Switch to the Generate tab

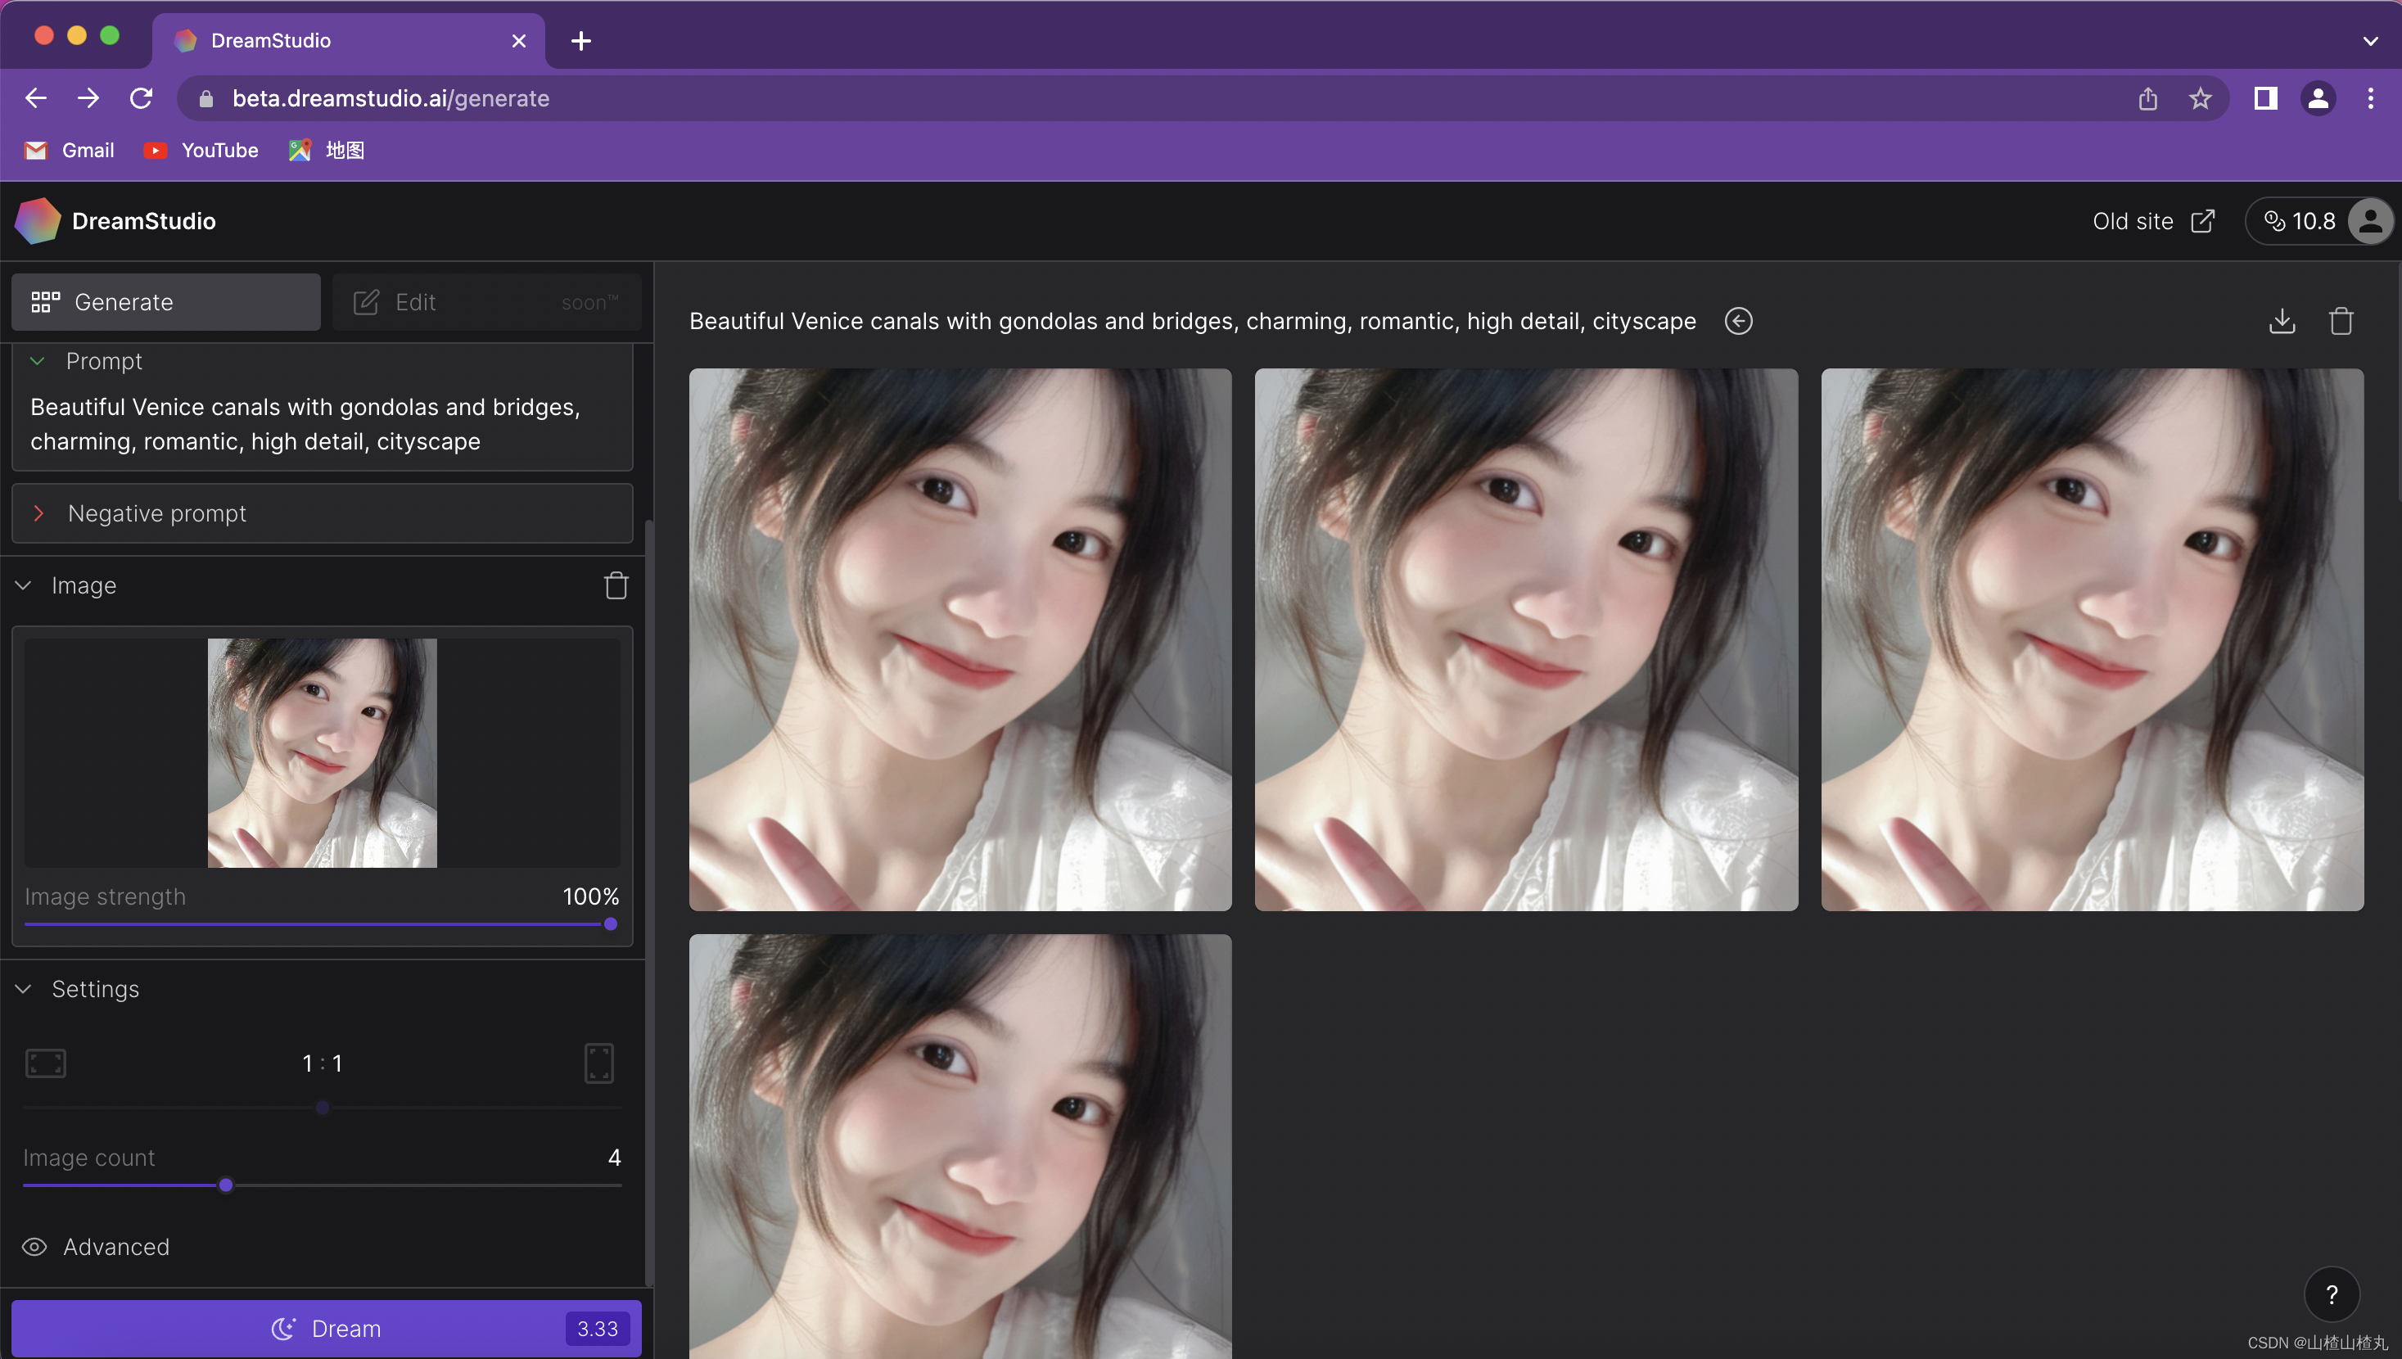(165, 302)
